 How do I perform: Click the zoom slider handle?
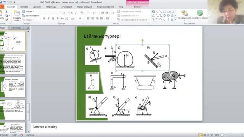[x=230, y=135]
